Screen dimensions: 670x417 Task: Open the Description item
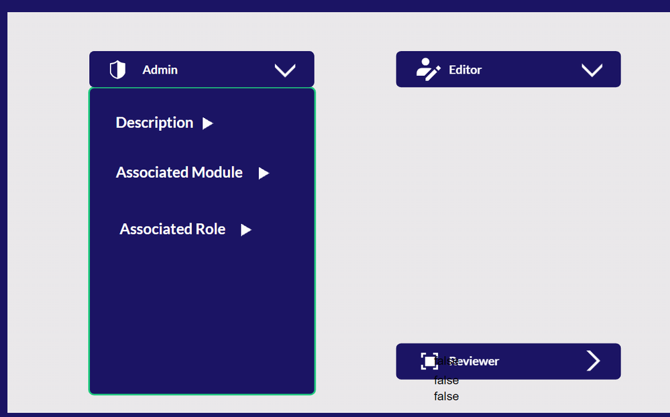(154, 123)
